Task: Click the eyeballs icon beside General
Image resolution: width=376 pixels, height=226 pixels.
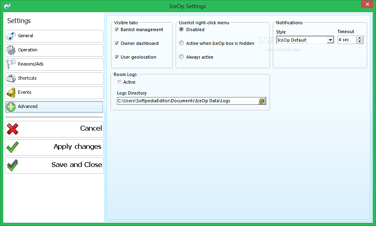Action: (x=11, y=36)
